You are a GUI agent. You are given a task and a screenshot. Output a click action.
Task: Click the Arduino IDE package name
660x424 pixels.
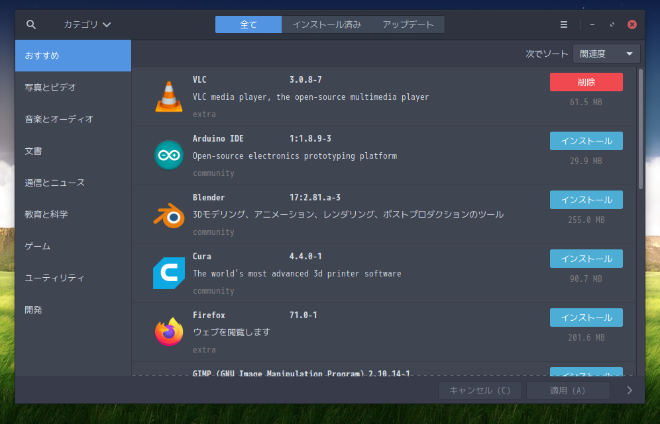pyautogui.click(x=218, y=139)
